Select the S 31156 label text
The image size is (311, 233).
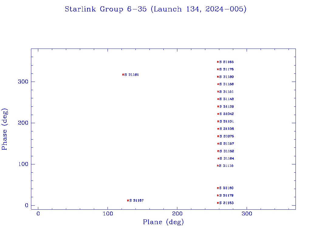227,84
